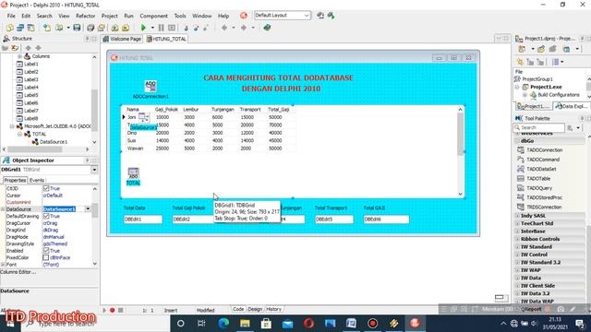The image size is (591, 332).
Task: Open Microsoft Edge from the taskbar
Action: pyautogui.click(x=223, y=324)
